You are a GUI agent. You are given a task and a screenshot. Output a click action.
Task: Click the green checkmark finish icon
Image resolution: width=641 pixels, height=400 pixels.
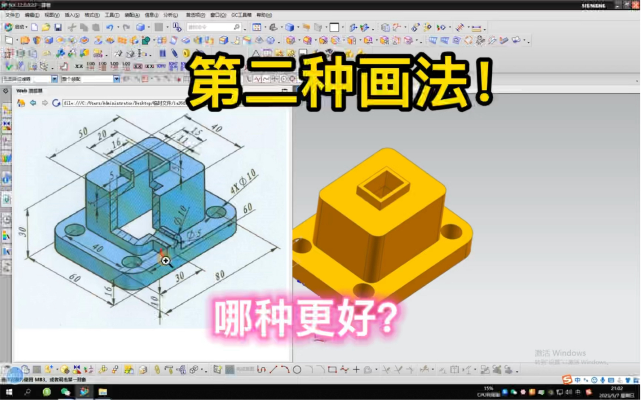[x=8, y=65]
